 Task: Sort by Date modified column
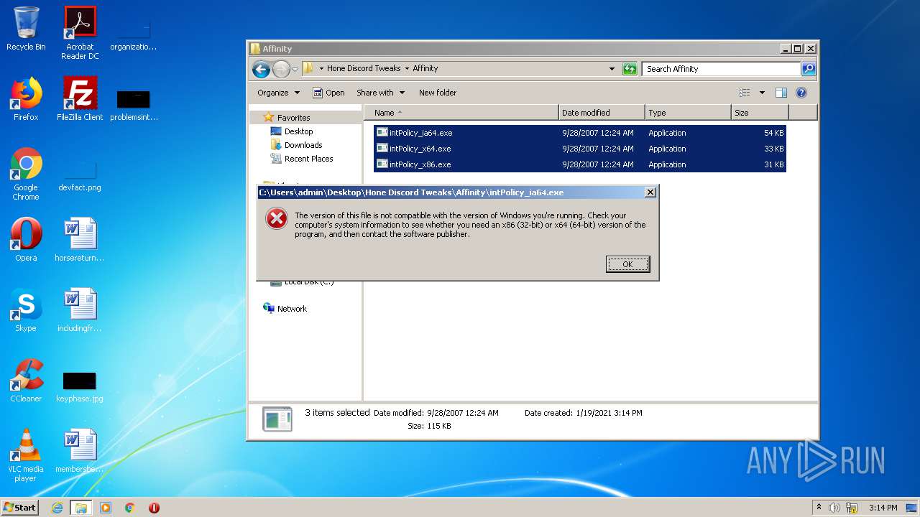[602, 113]
